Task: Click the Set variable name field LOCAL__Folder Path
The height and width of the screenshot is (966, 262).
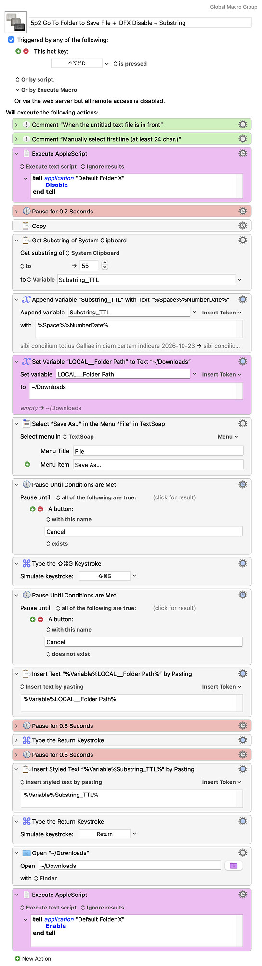Action: pyautogui.click(x=123, y=374)
